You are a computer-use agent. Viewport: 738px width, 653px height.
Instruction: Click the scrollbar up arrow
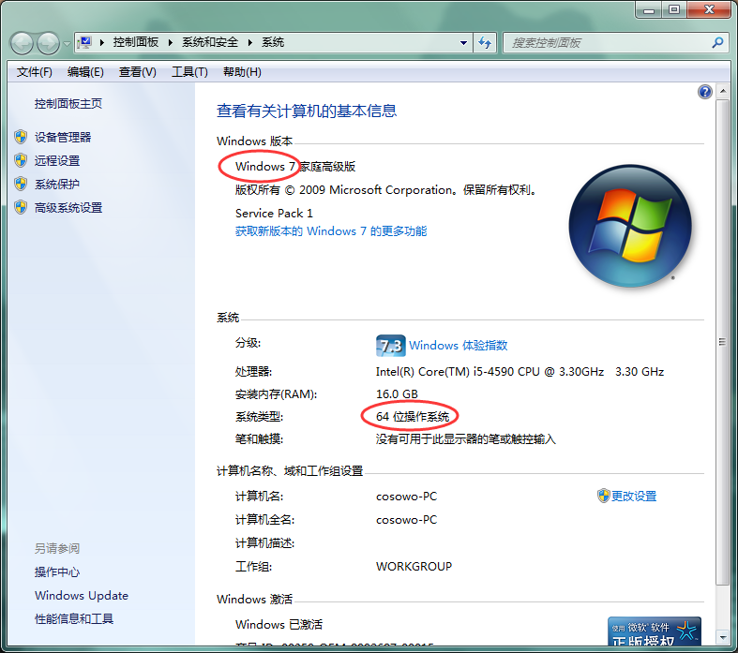click(x=723, y=91)
